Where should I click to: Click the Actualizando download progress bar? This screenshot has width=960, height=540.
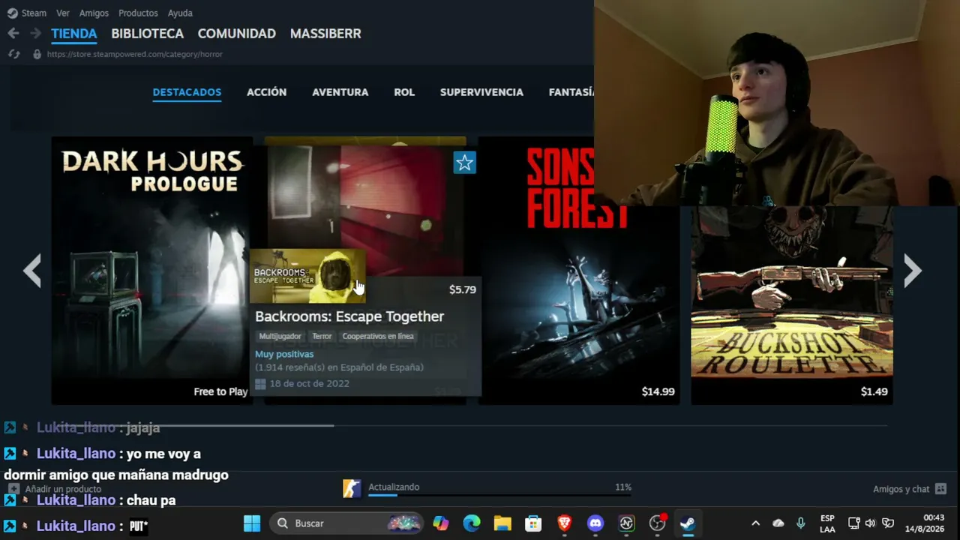(499, 494)
